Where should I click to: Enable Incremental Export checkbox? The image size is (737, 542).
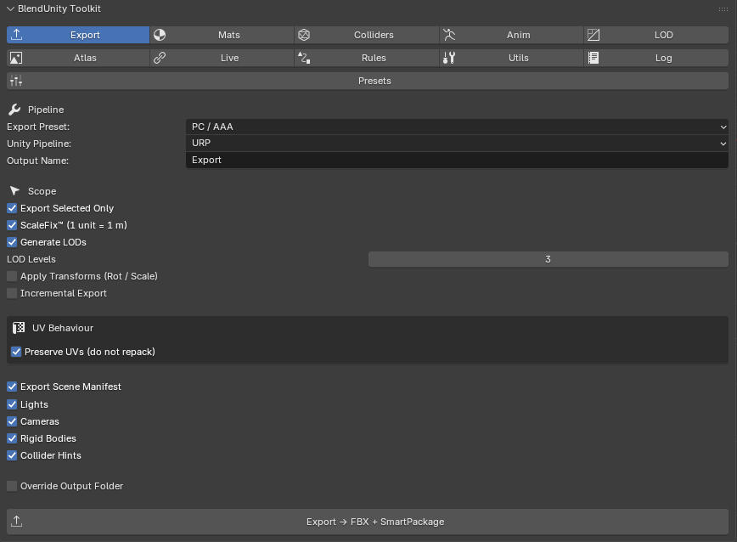click(x=12, y=293)
